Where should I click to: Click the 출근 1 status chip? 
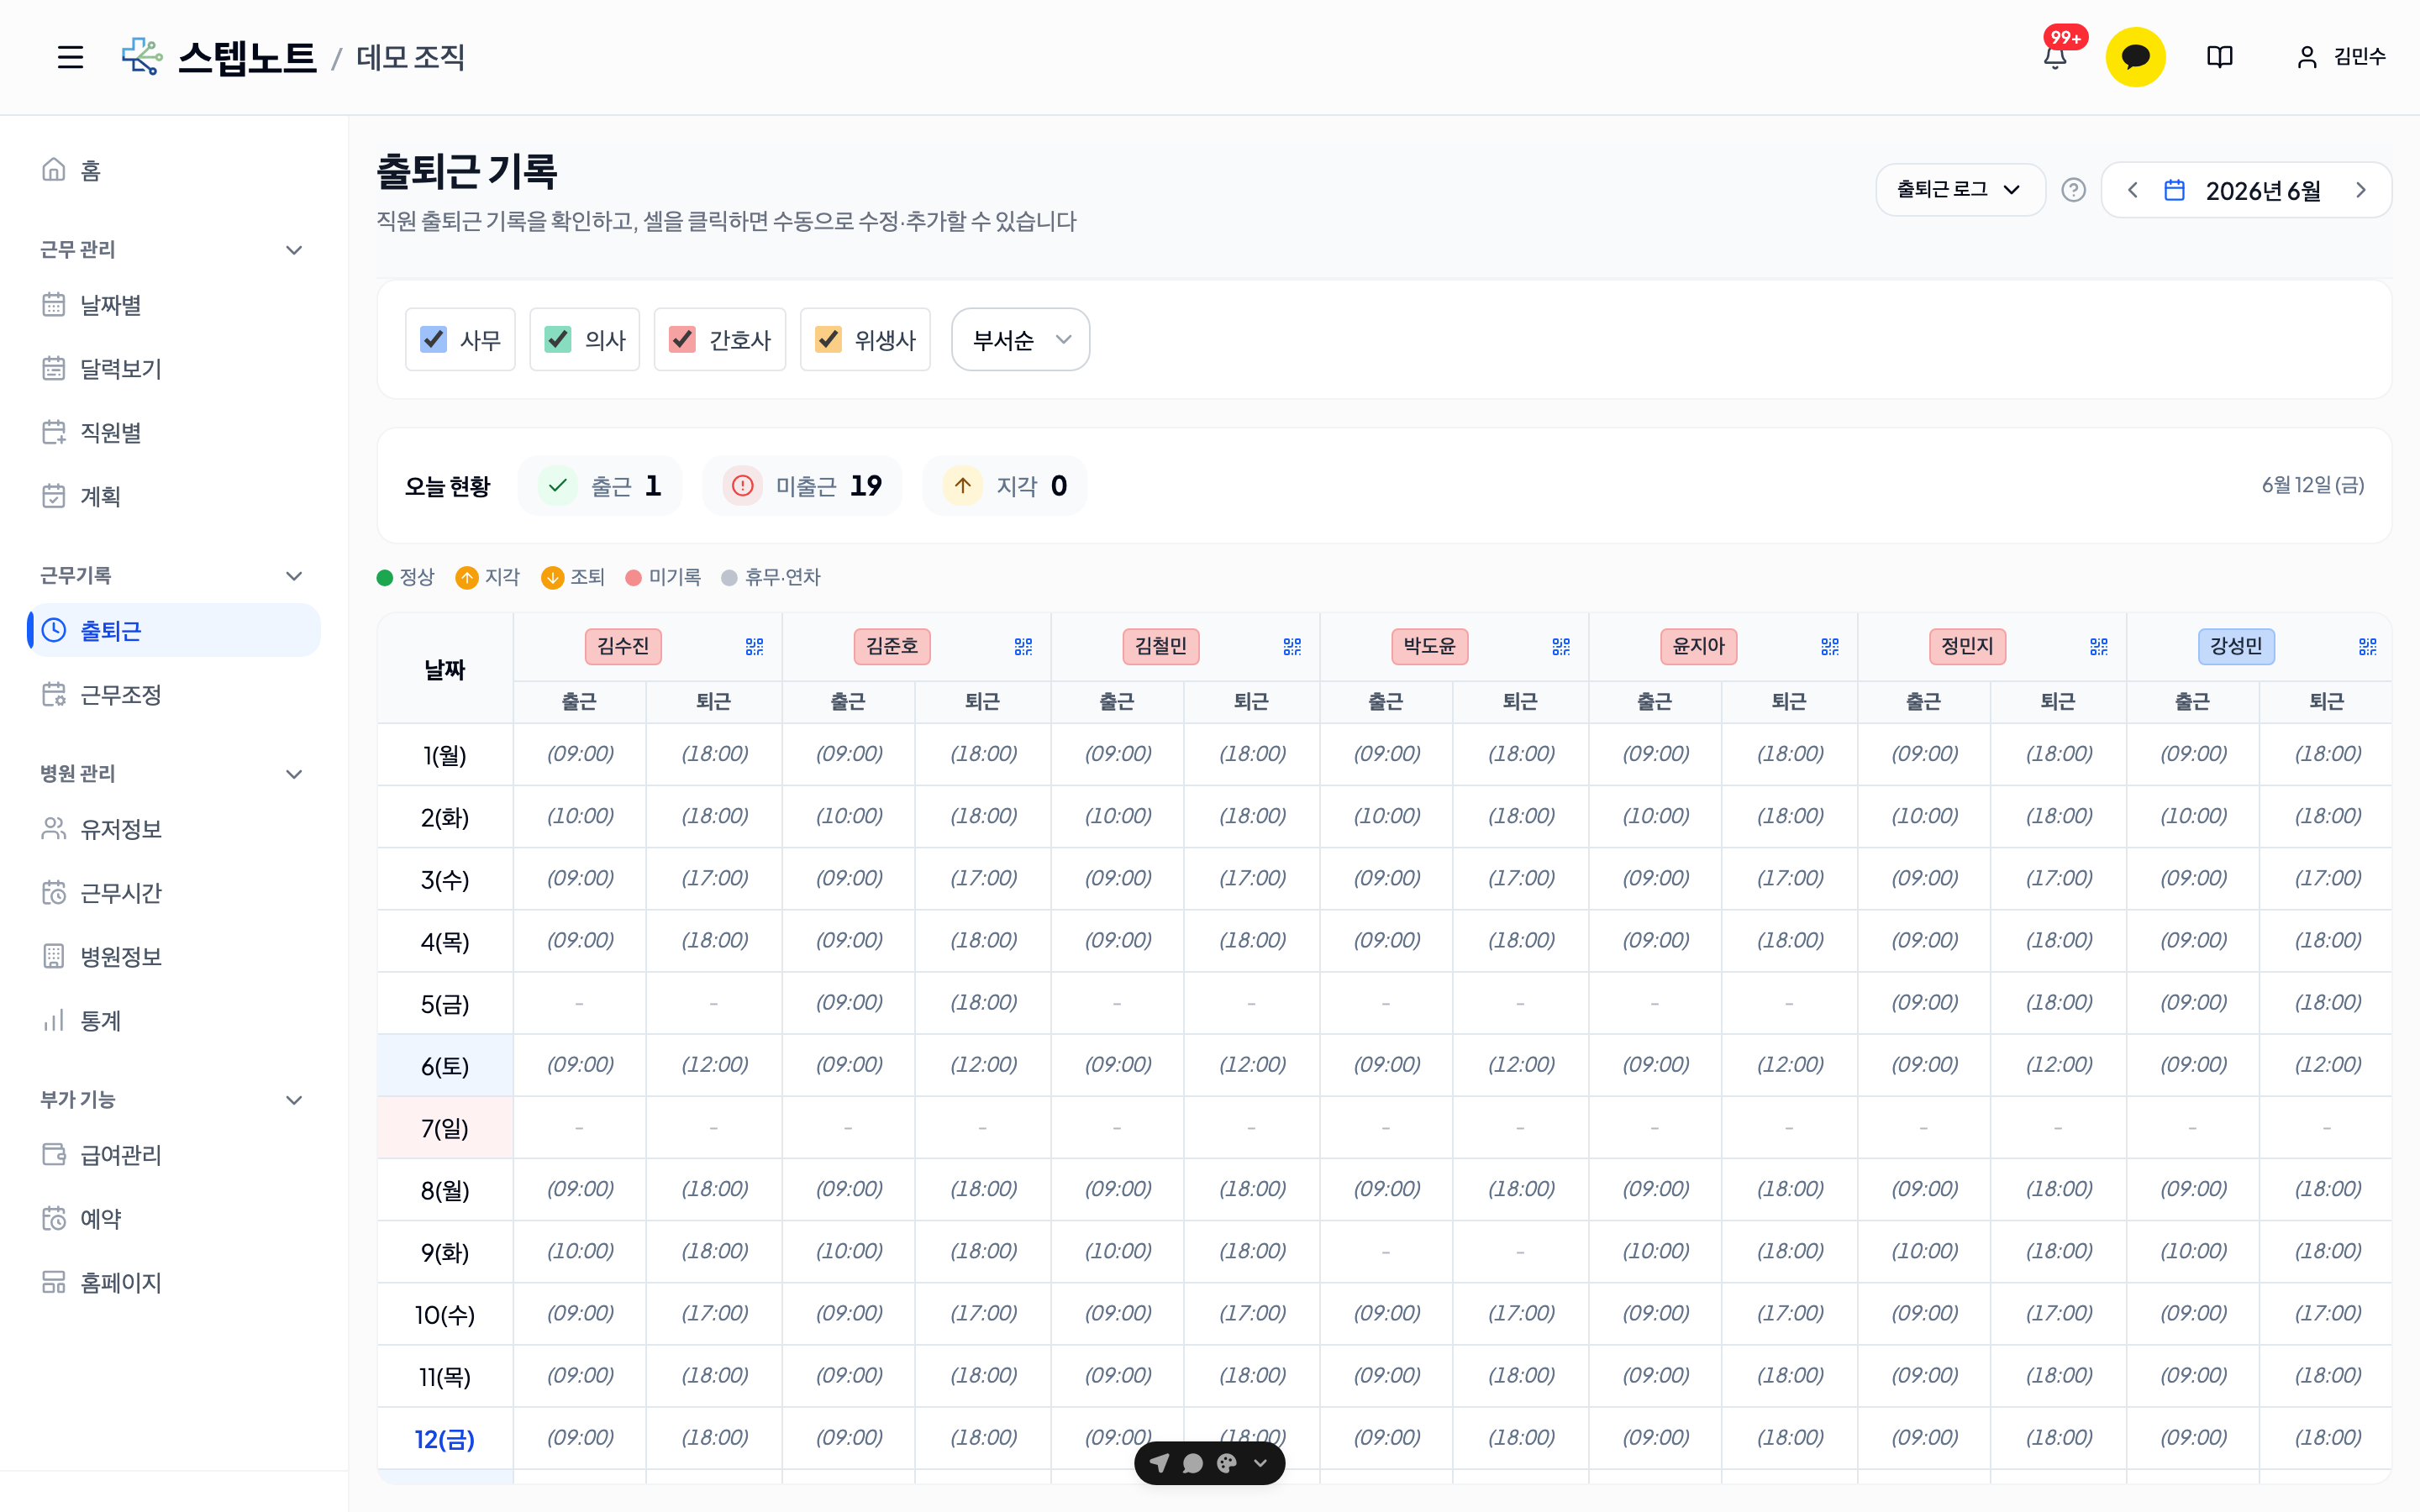pos(600,486)
